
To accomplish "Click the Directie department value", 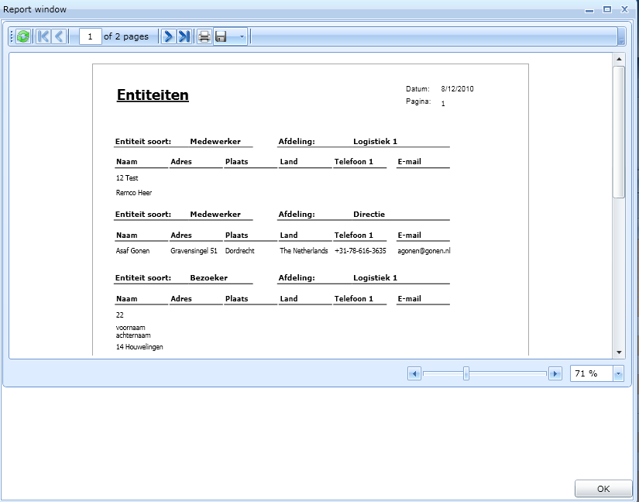I will tap(369, 215).
